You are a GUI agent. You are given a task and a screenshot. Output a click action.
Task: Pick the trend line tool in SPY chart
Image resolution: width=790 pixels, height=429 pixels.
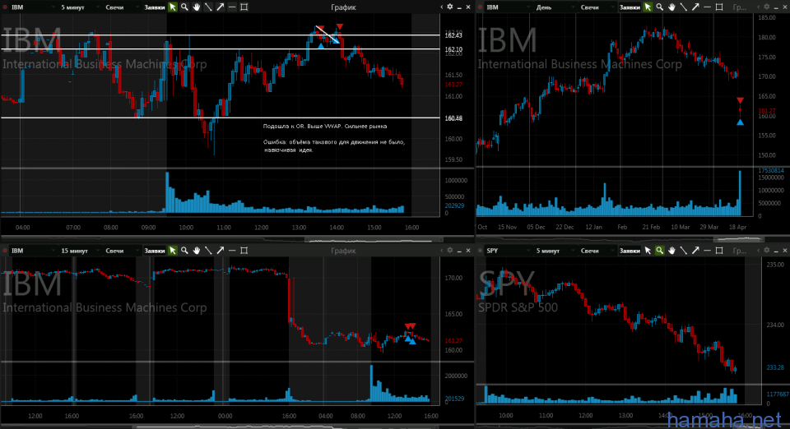click(x=683, y=251)
